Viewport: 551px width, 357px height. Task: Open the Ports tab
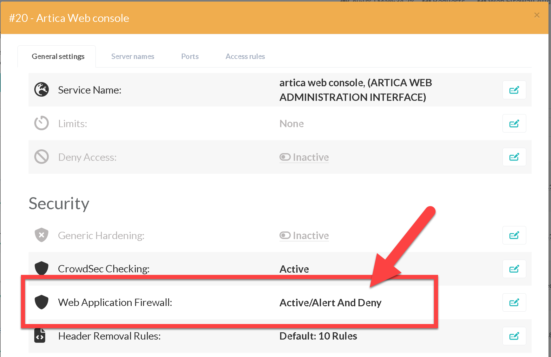[190, 56]
